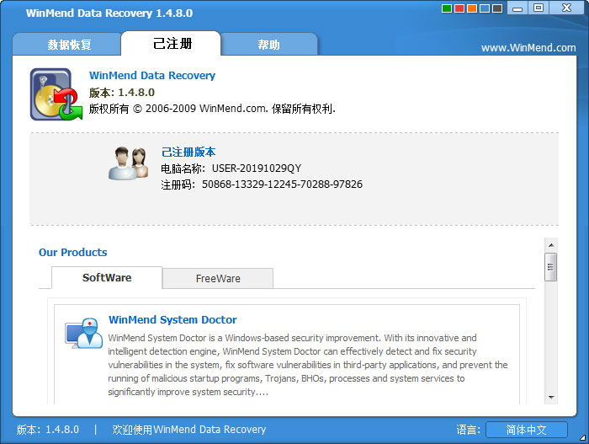Click the WinMend Data Recovery title link
This screenshot has width=589, height=444.
click(x=152, y=75)
